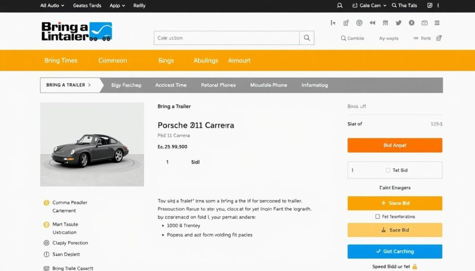This screenshot has height=271, width=475.
Task: Open the envelope message icon
Action: (x=424, y=22)
